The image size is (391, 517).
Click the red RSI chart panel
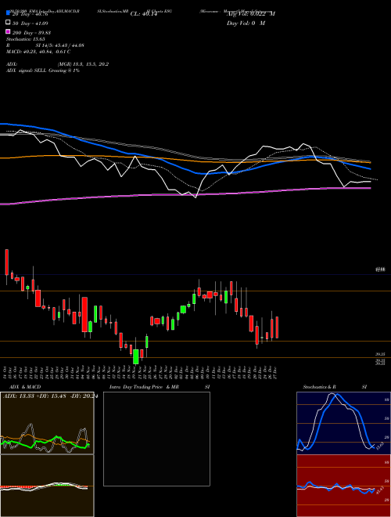coord(343,486)
